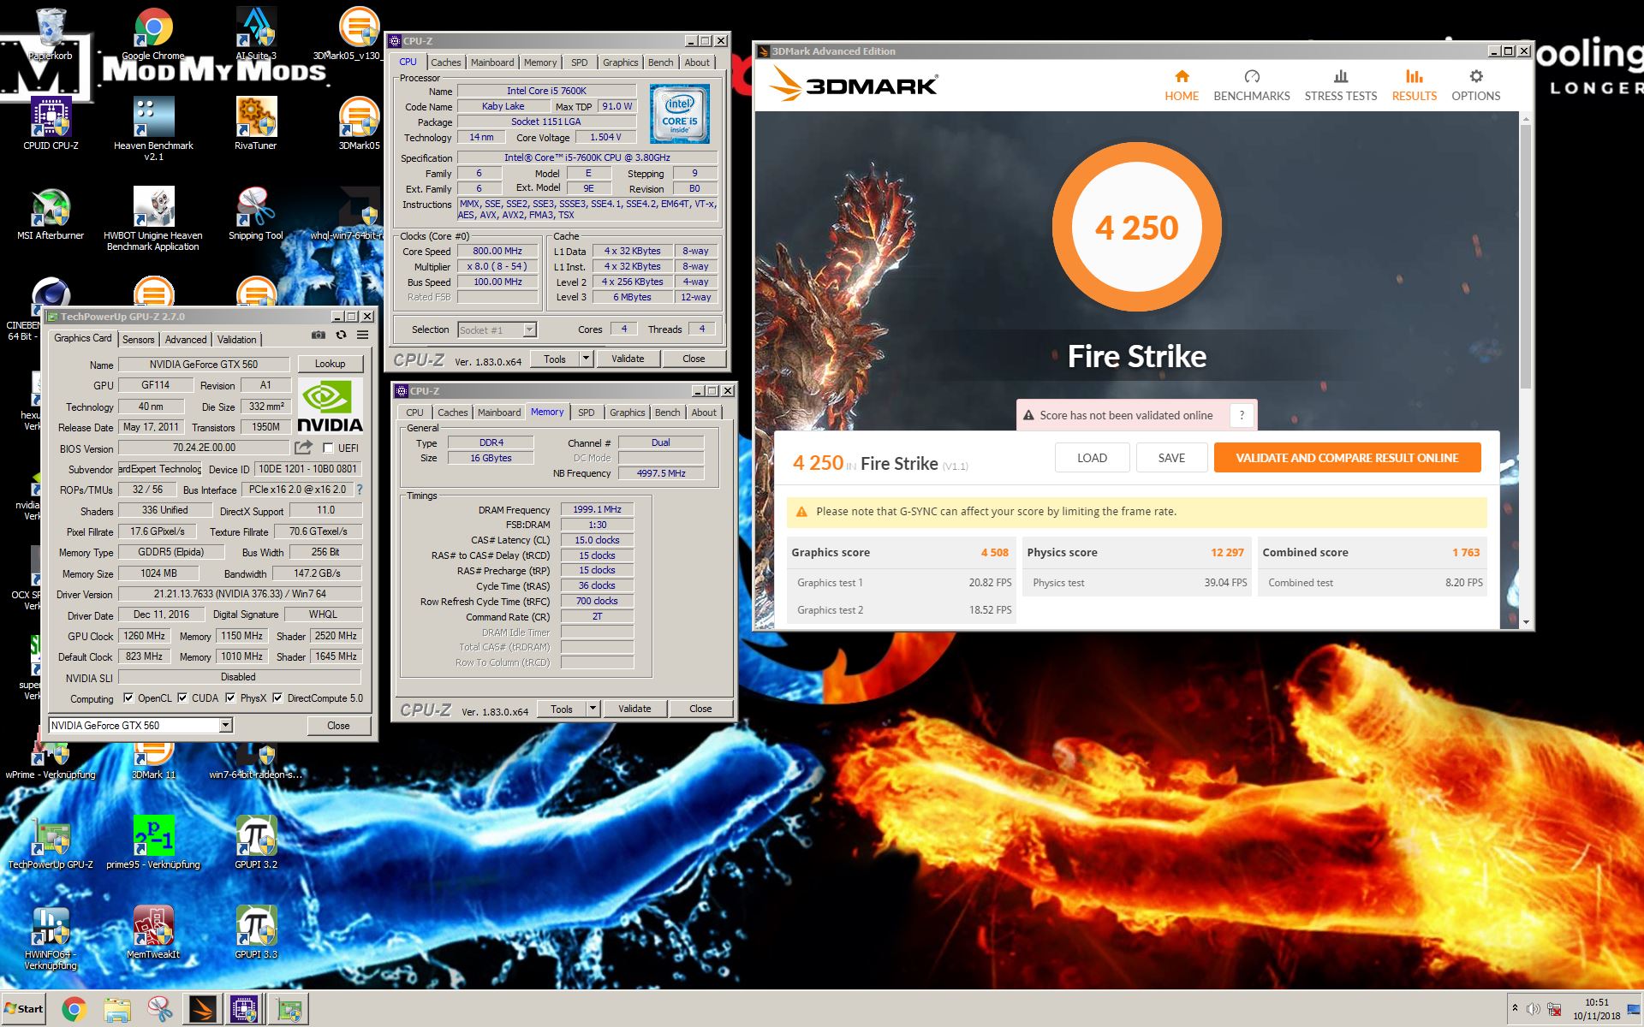
Task: Click the Bus Interface question mark
Action: [x=360, y=490]
